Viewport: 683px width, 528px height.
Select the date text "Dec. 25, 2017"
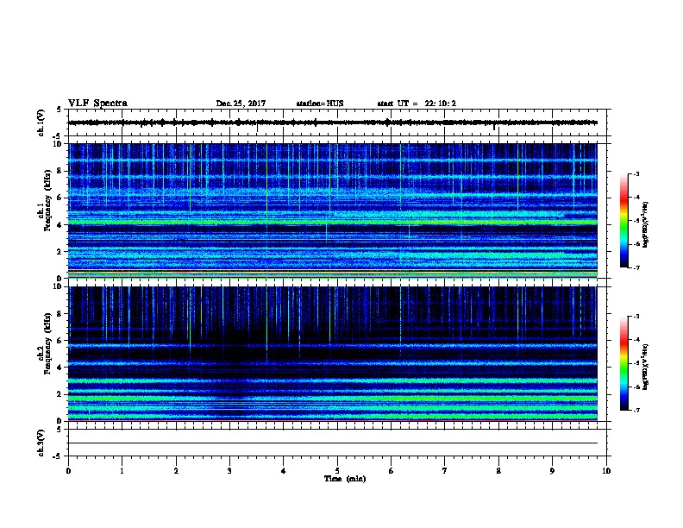point(241,104)
